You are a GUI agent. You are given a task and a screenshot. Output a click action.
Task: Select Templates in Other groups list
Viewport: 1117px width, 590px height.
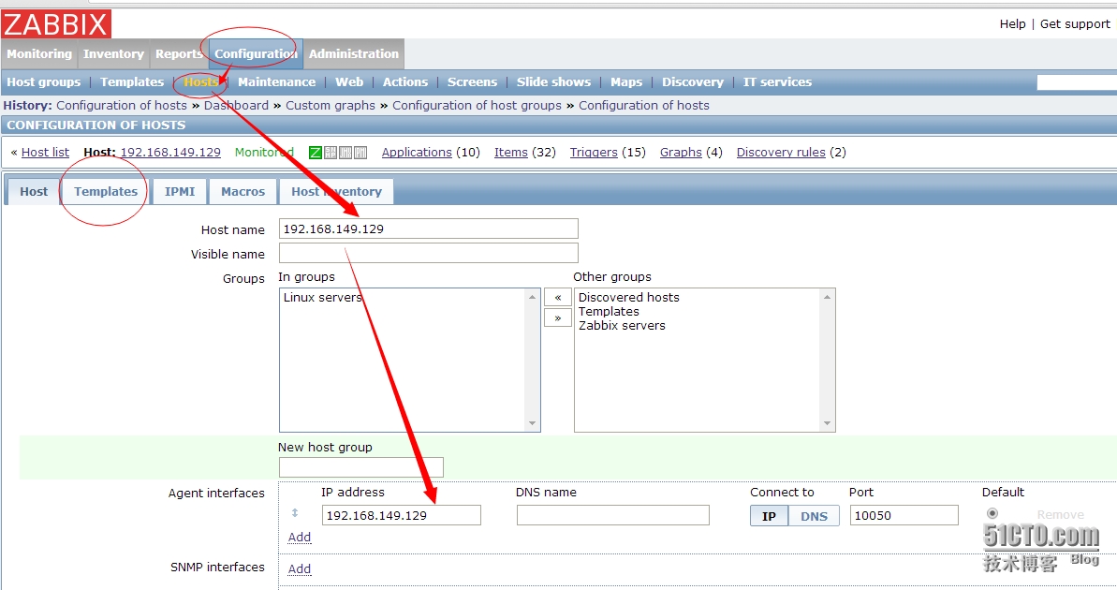[610, 311]
